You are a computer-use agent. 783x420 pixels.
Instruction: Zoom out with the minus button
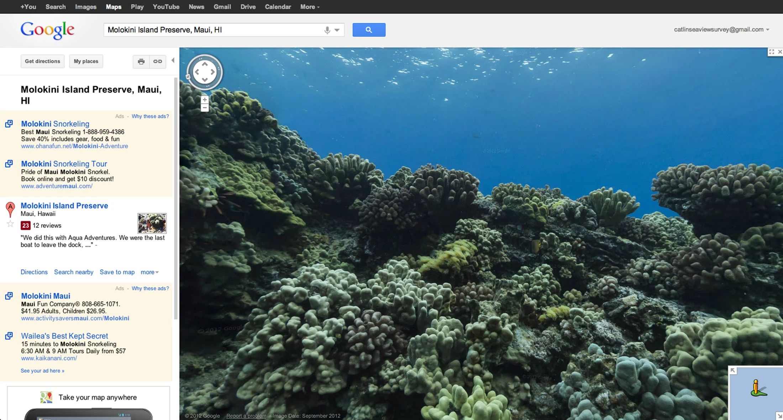(x=205, y=108)
